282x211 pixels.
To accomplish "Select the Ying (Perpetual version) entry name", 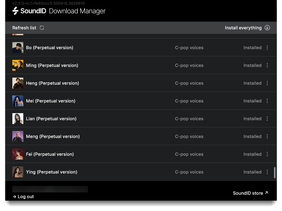I will 52,172.
